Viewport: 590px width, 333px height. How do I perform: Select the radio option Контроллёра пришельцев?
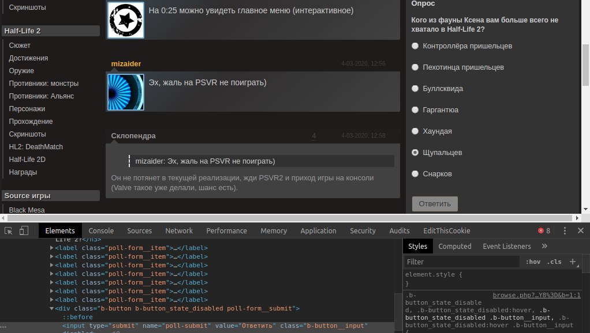tap(415, 46)
